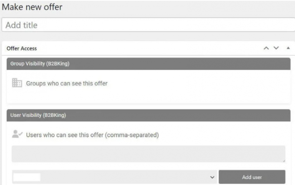
Task: Click 'Groups who can see this offer' label
Action: (67, 83)
